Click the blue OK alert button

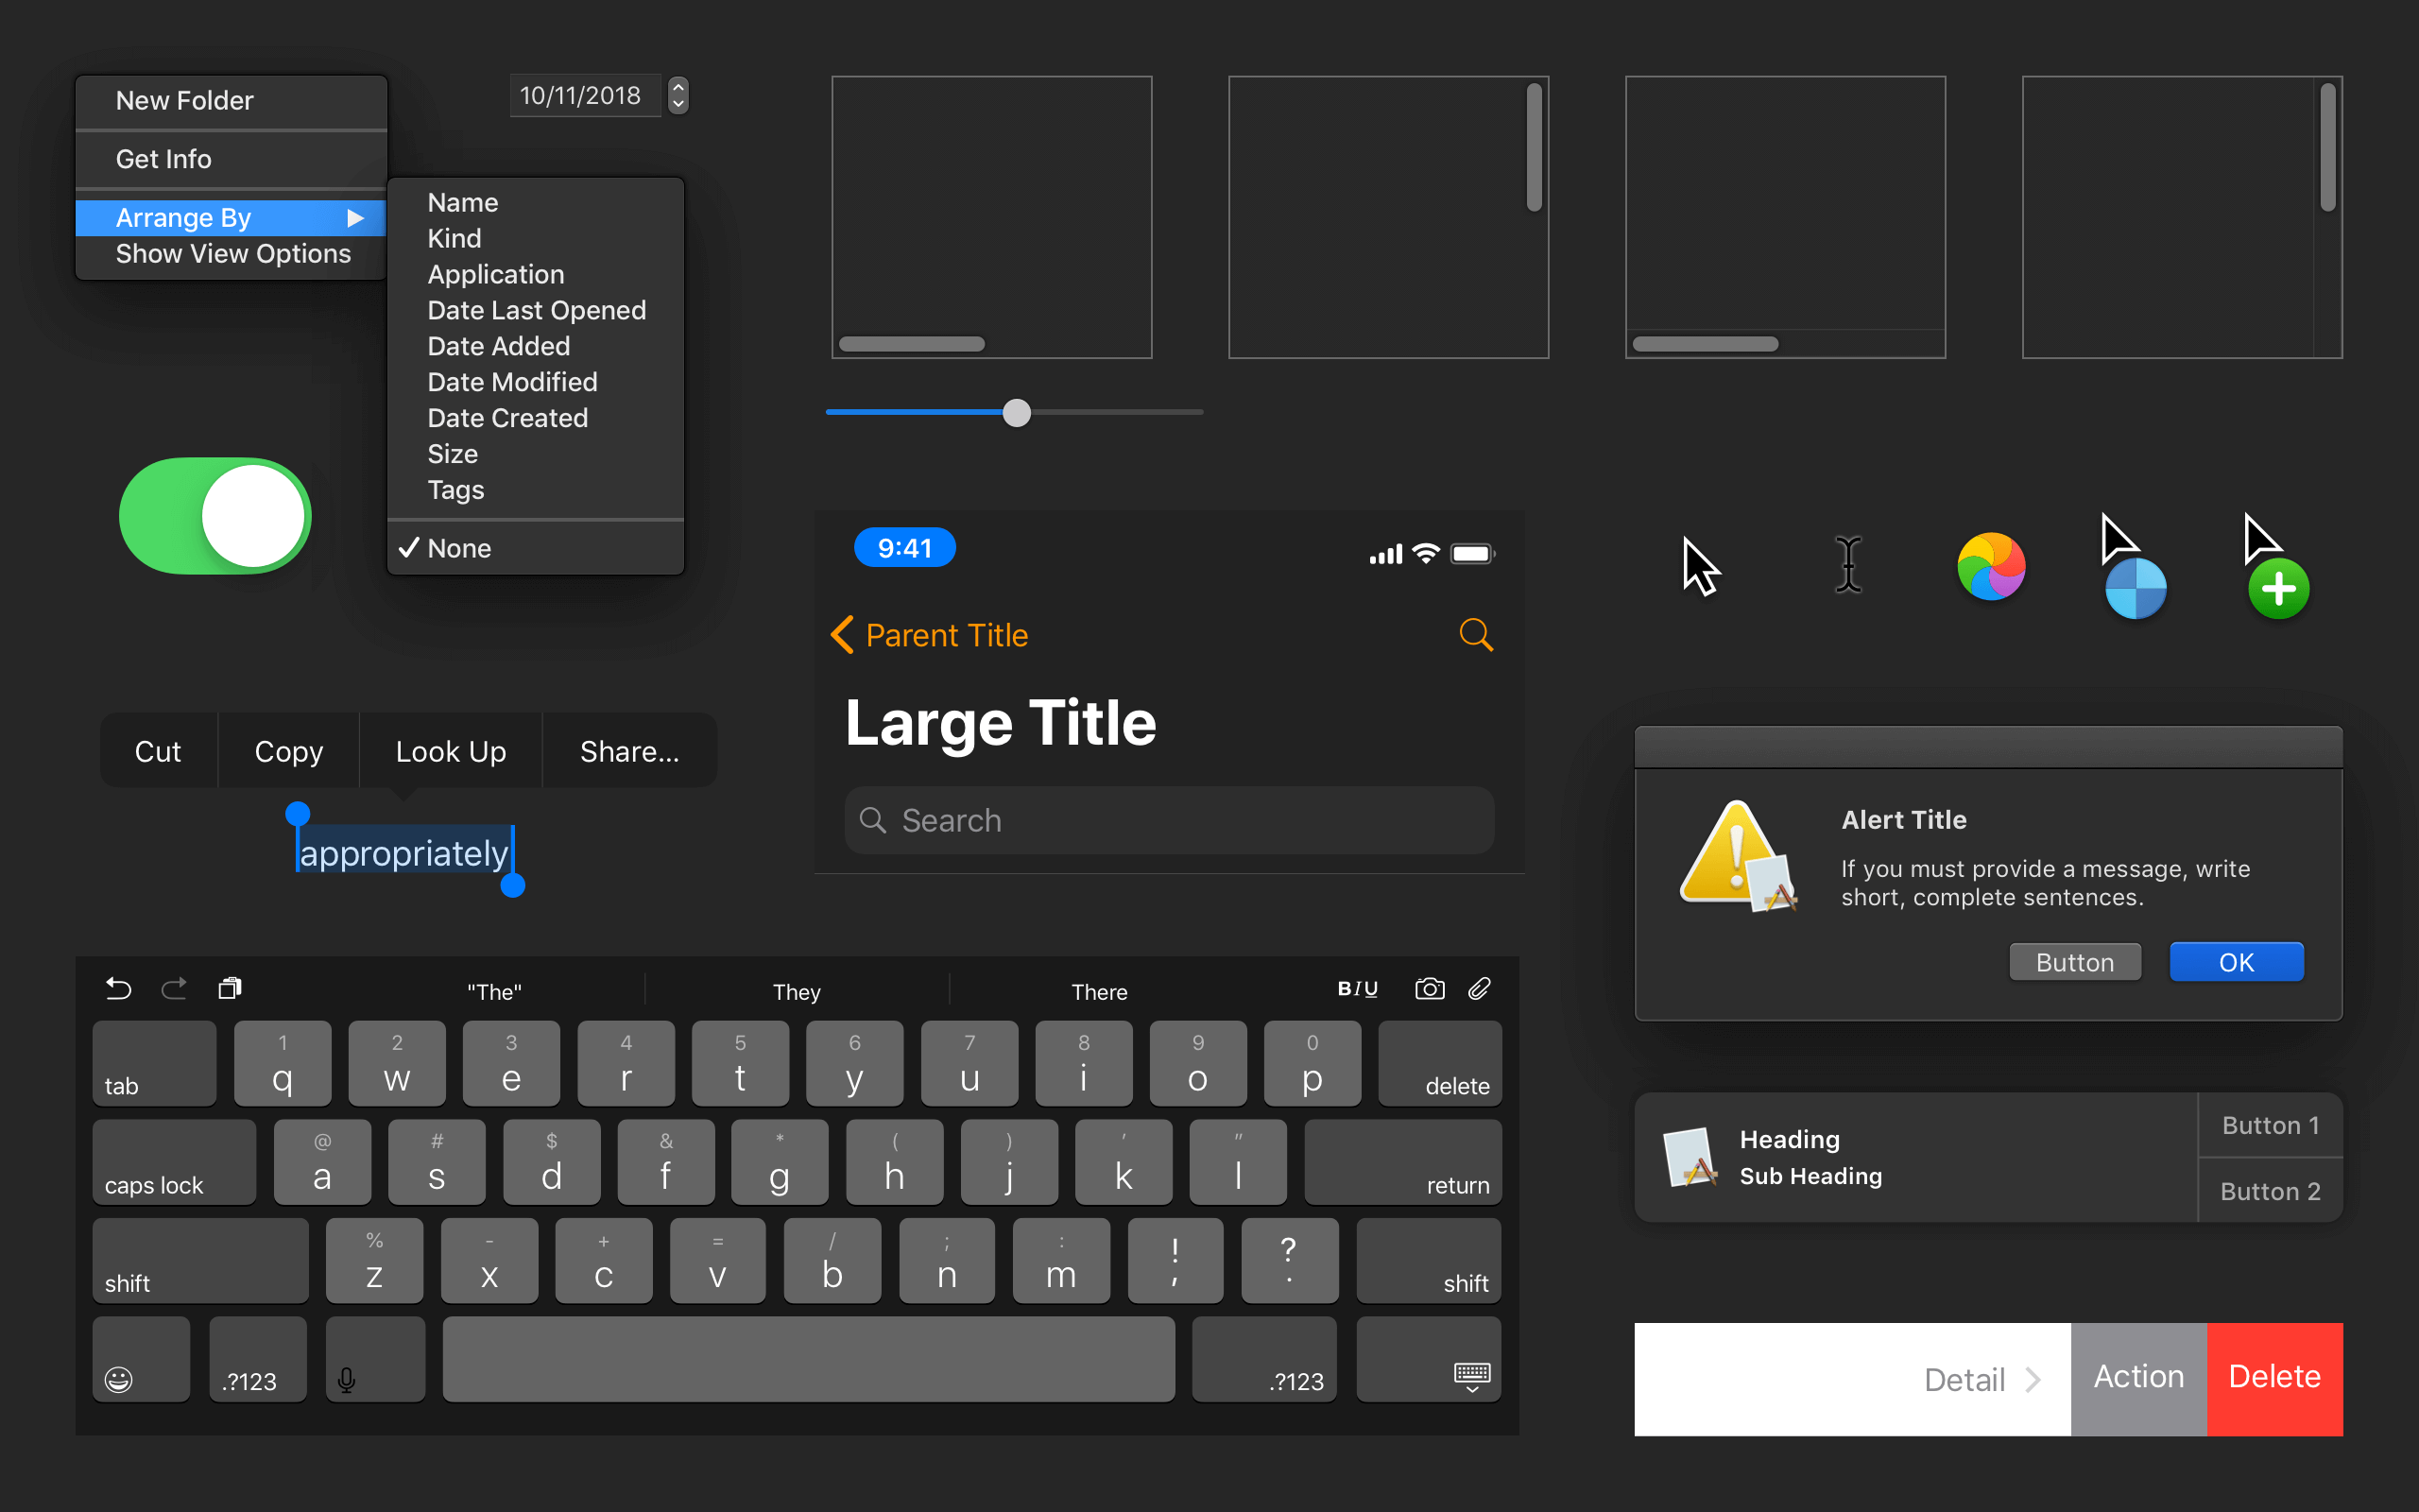[2236, 962]
